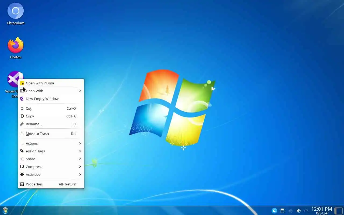Open Properties from the context menu
344x215 pixels.
tap(51, 184)
